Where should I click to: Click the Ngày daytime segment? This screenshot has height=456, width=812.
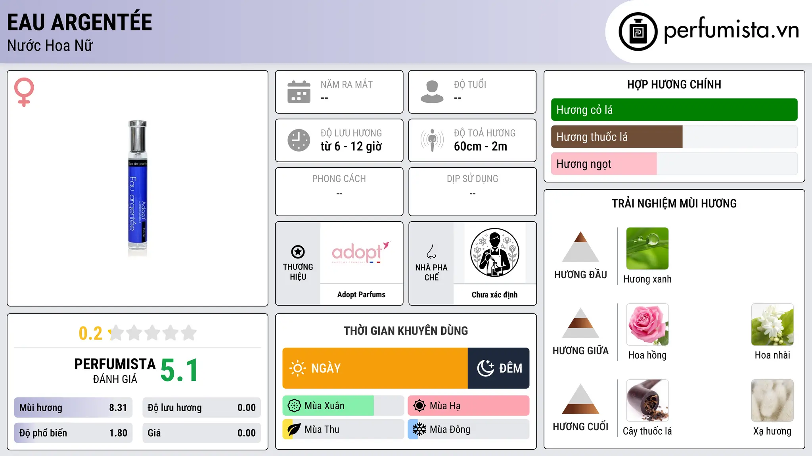[375, 368]
